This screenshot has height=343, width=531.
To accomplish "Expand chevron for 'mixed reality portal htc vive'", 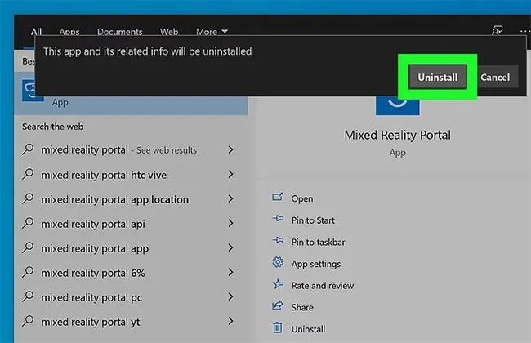I will click(x=230, y=175).
